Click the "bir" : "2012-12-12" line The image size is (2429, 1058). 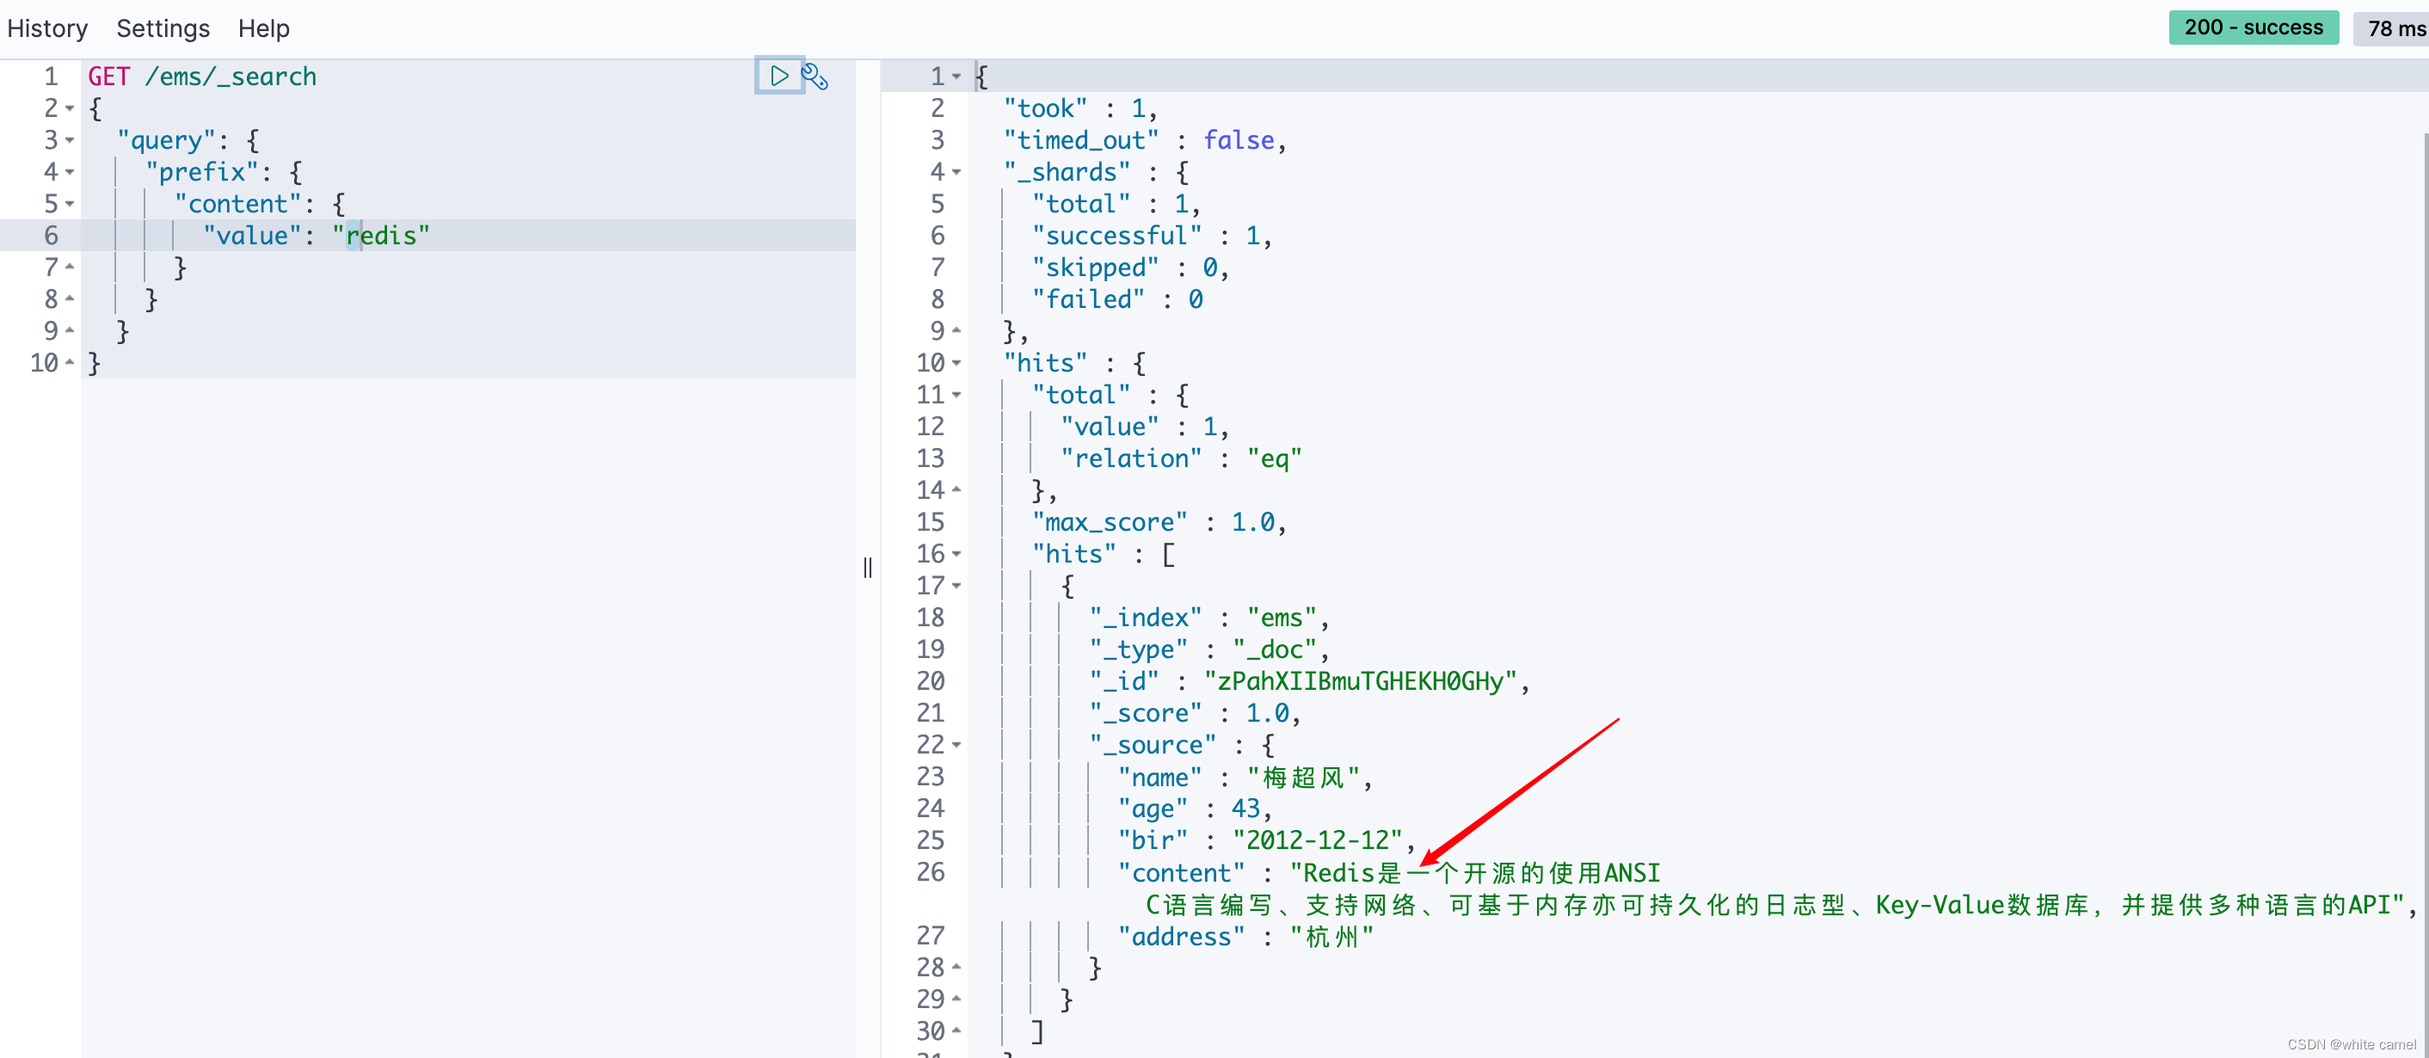tap(1266, 840)
